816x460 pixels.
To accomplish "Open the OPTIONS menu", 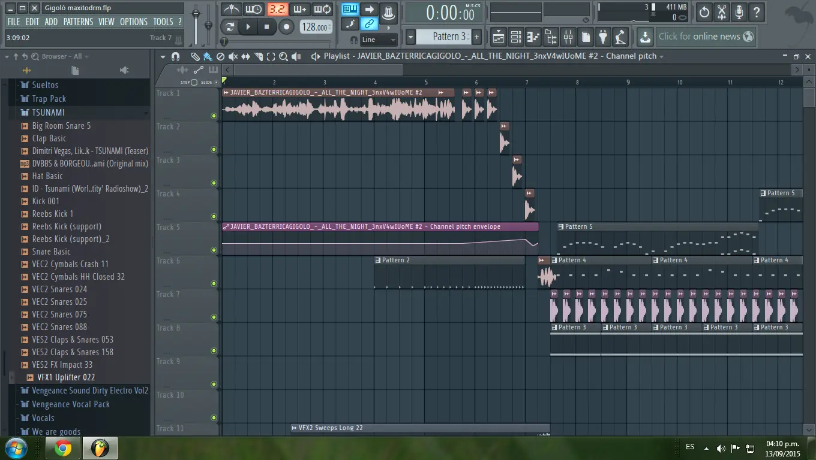I will click(x=133, y=22).
